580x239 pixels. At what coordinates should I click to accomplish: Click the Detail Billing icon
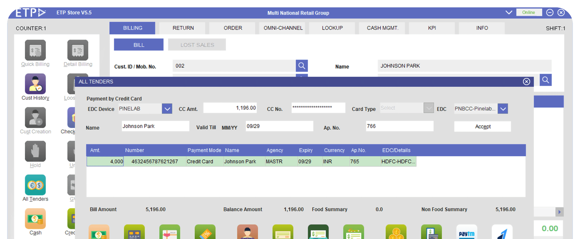pos(78,50)
